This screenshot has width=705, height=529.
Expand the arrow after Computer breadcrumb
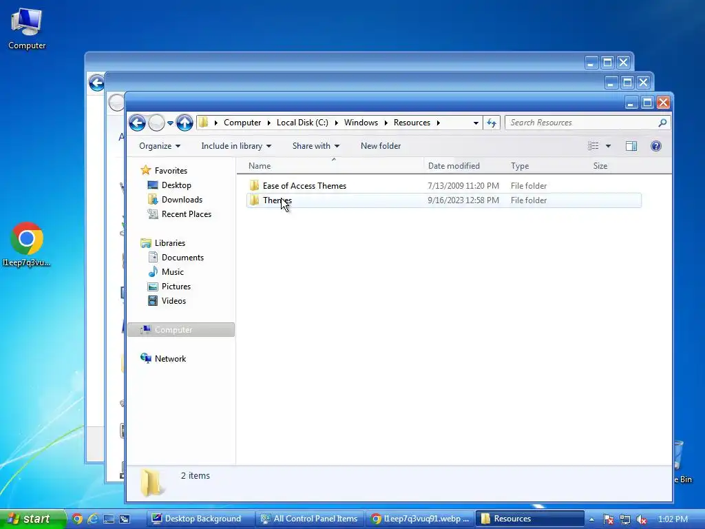pos(269,123)
